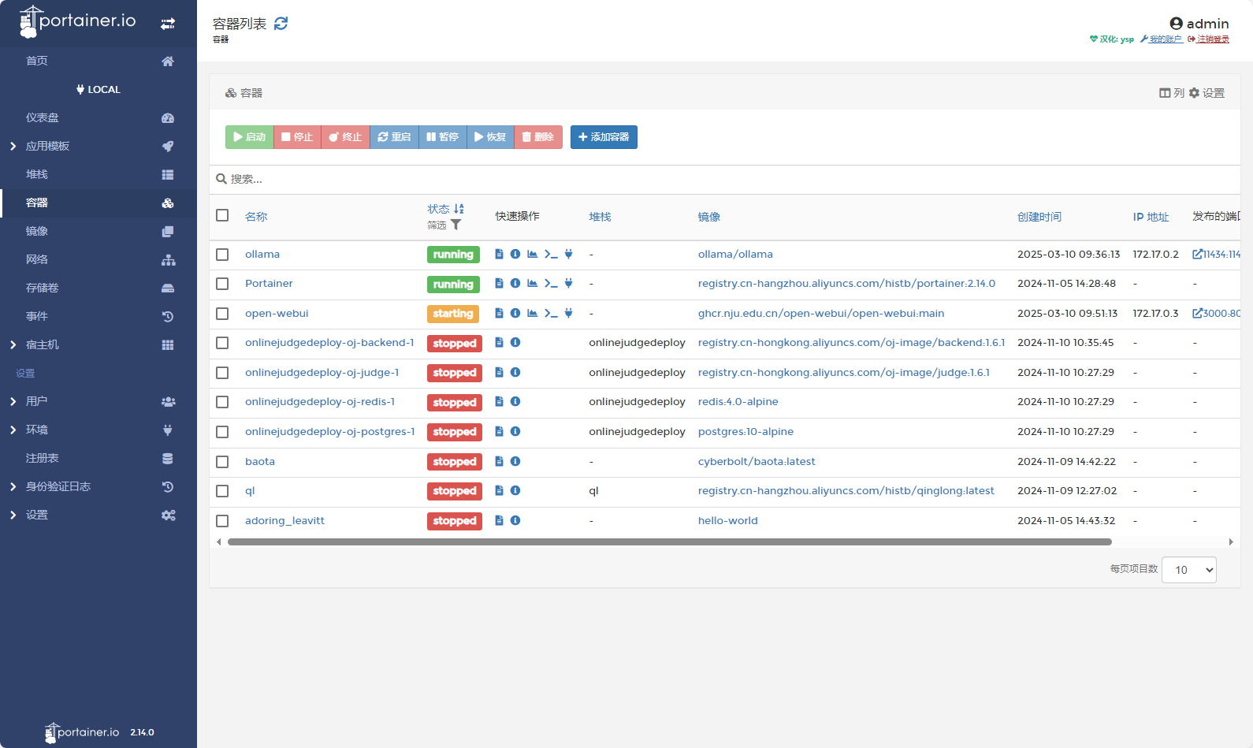Select onlinejudgedeploy-oj-redis-1 row checkbox
This screenshot has width=1253, height=748.
point(222,402)
